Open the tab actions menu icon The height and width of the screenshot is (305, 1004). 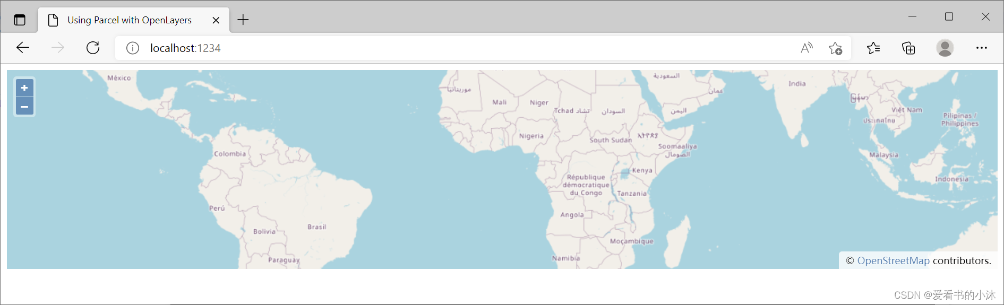pyautogui.click(x=20, y=20)
